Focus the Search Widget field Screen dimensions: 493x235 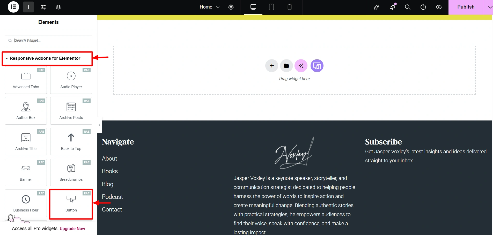click(48, 41)
